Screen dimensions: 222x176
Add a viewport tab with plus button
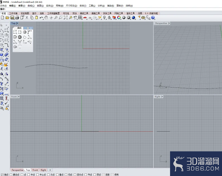(x=50, y=170)
